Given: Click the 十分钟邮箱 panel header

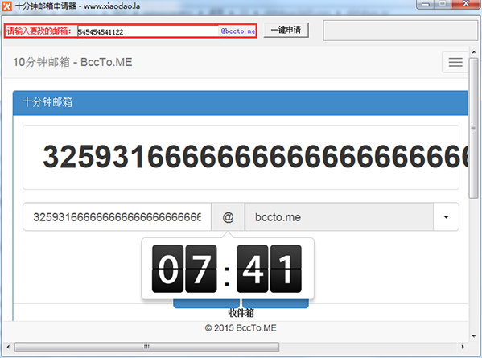Looking at the screenshot, I should [x=241, y=102].
